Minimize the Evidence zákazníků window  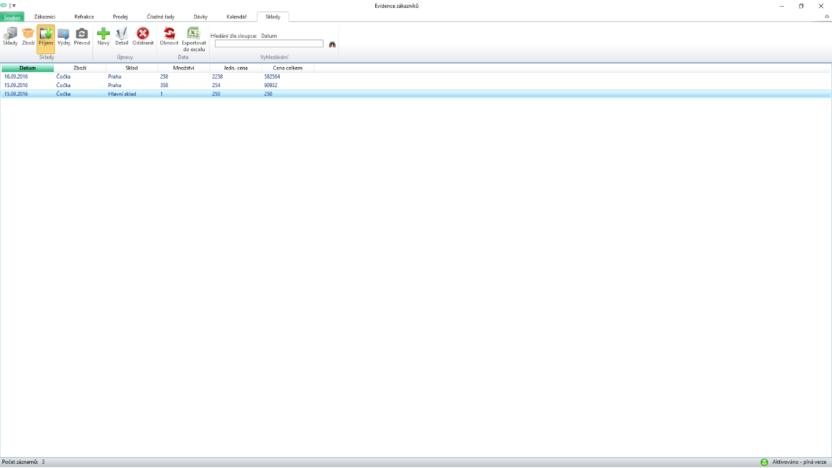781,5
